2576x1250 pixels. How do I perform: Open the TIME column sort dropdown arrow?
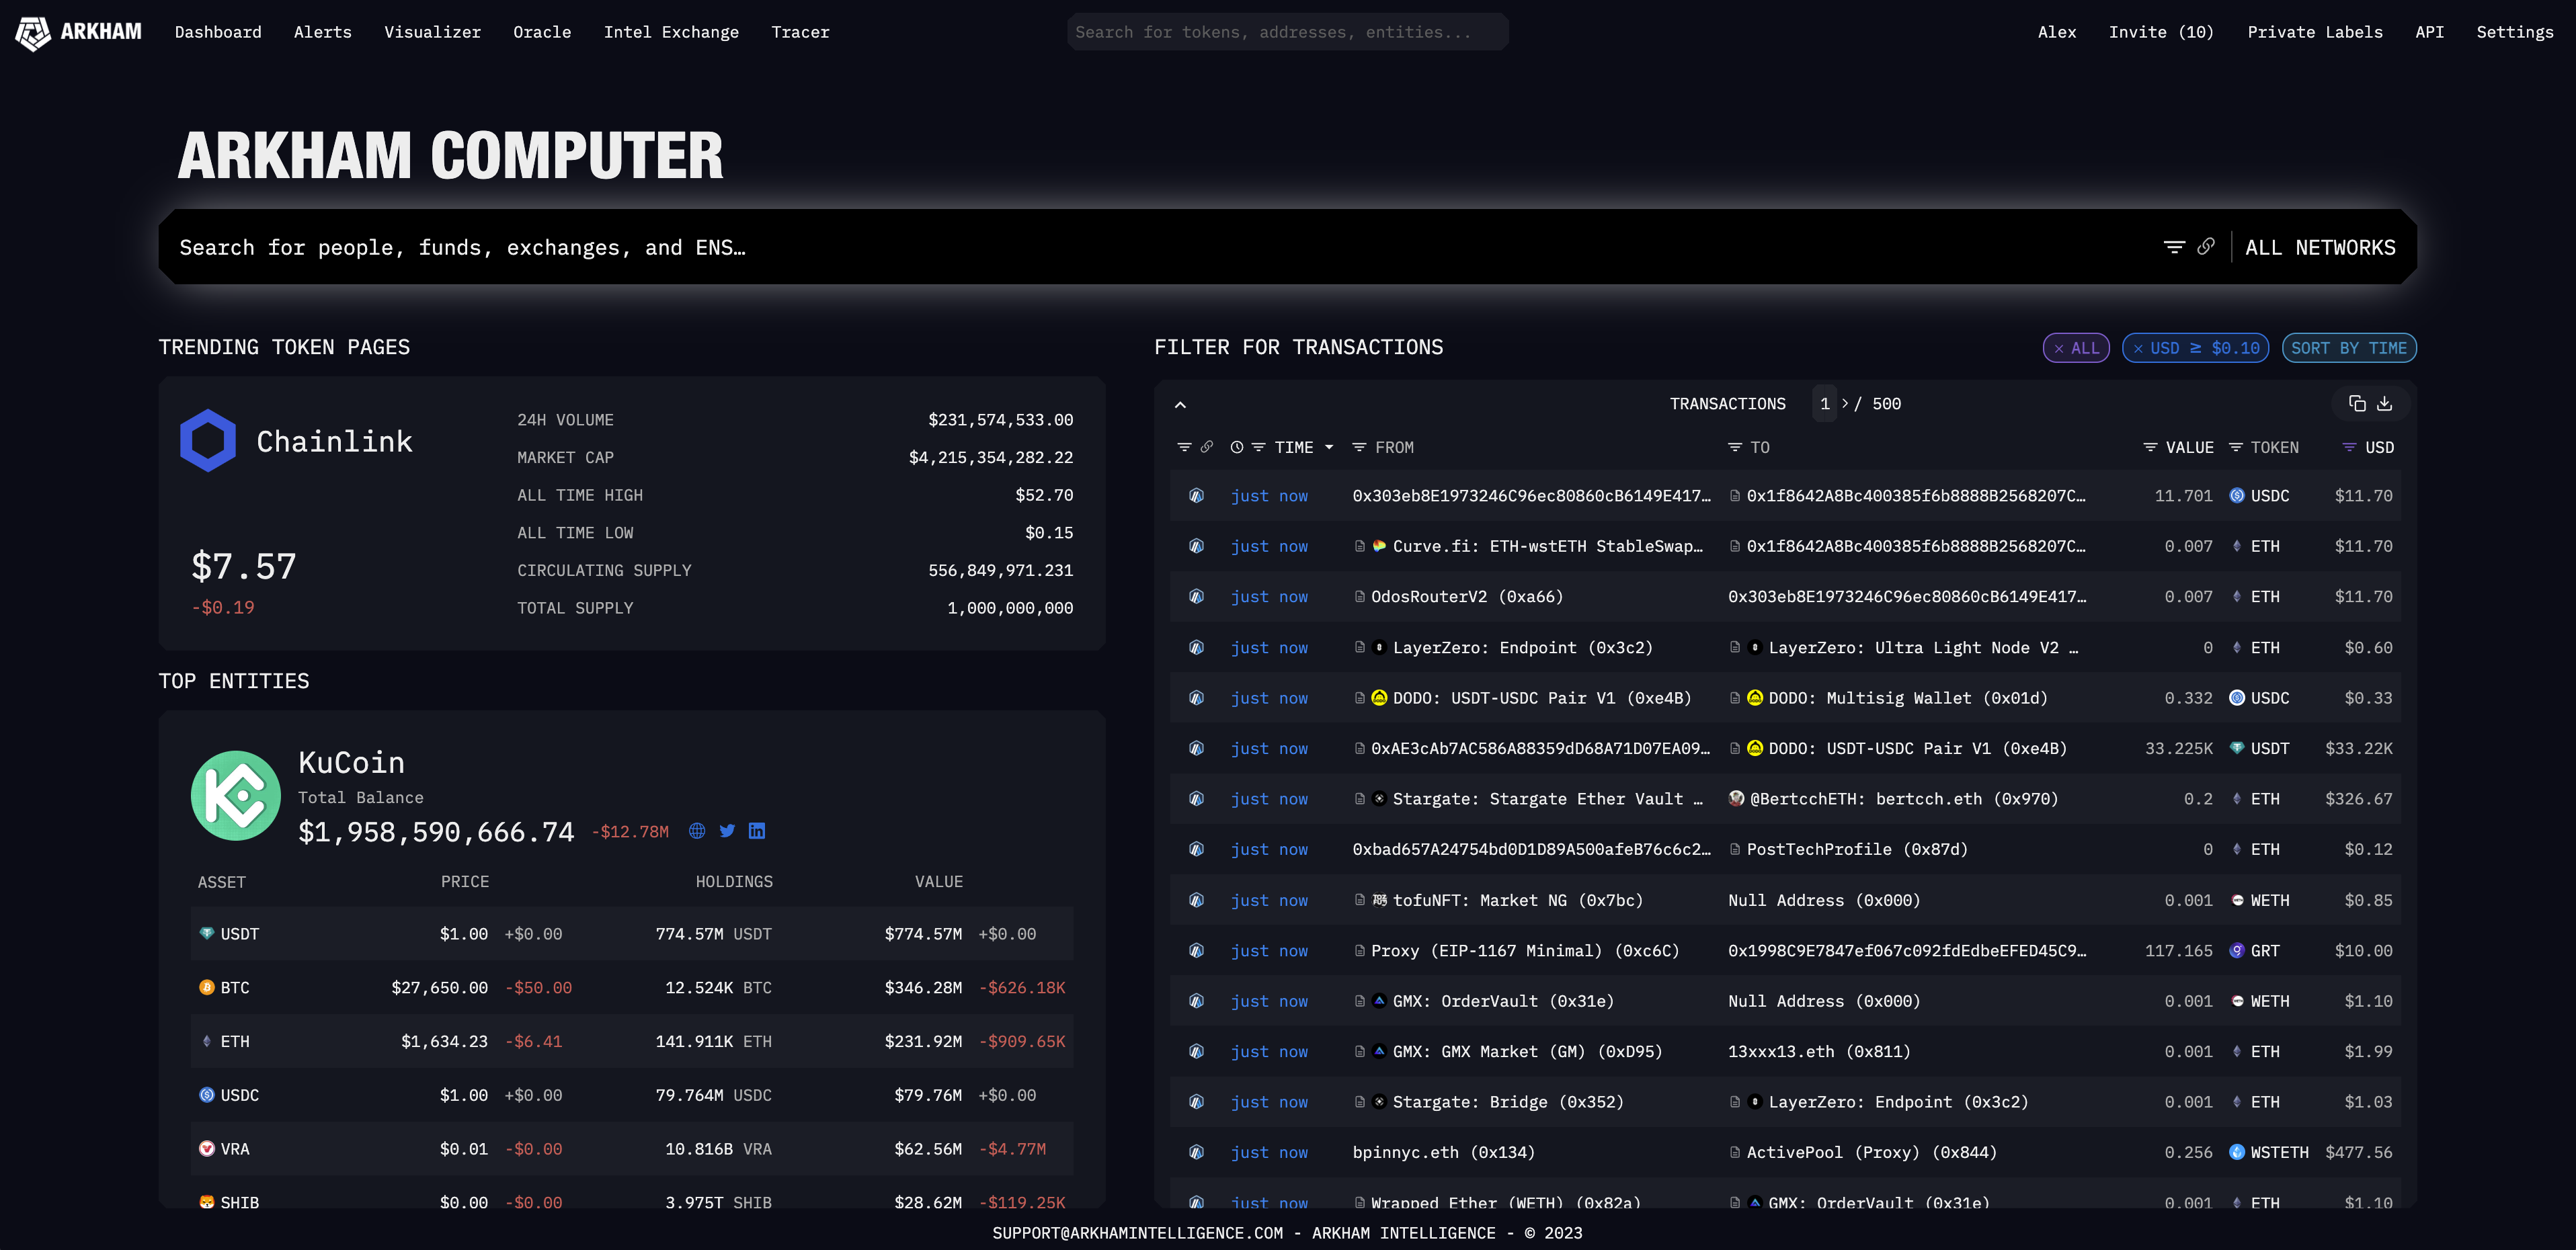pyautogui.click(x=1329, y=448)
